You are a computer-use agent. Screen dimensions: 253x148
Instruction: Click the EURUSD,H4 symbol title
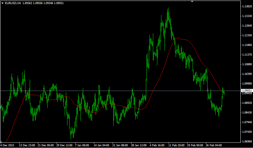[13, 3]
